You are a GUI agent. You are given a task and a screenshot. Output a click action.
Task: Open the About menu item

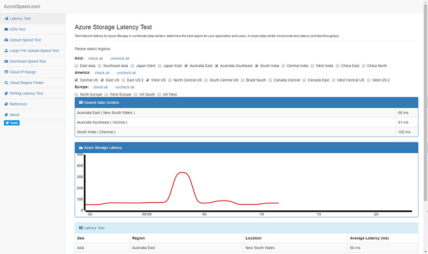pos(14,115)
